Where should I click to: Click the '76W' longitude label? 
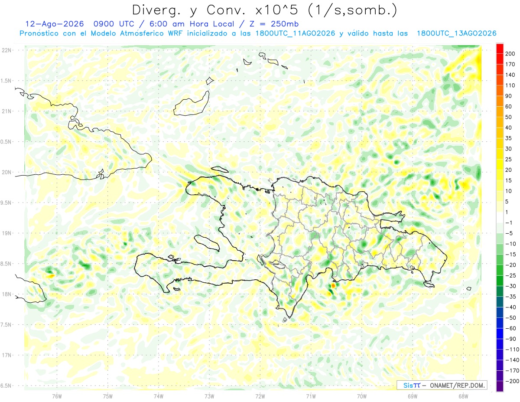[57, 396]
